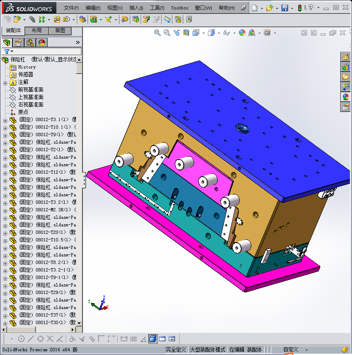
Task: Open the filter dropdown in feature tree
Action: pos(12,51)
